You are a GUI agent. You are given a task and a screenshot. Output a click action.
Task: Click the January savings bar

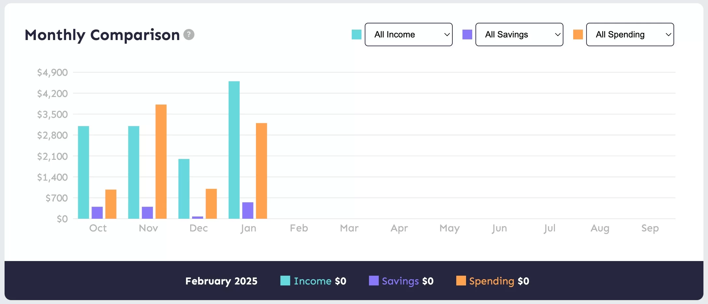248,210
